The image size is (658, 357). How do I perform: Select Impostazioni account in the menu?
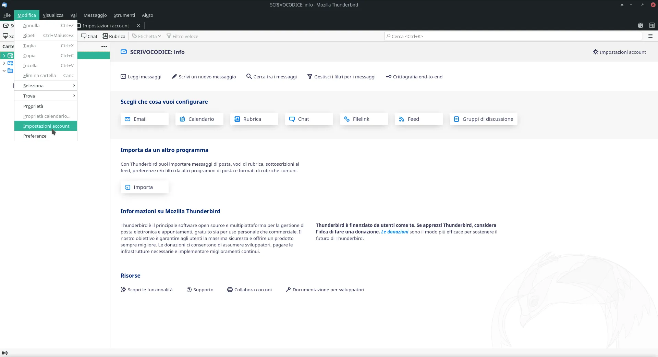46,126
